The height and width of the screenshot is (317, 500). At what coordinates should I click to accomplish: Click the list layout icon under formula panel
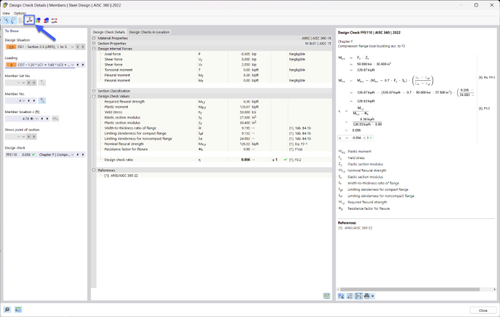350,296
